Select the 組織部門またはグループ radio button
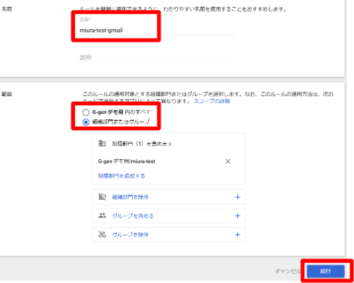Viewport: 354px width, 283px height. pos(86,122)
